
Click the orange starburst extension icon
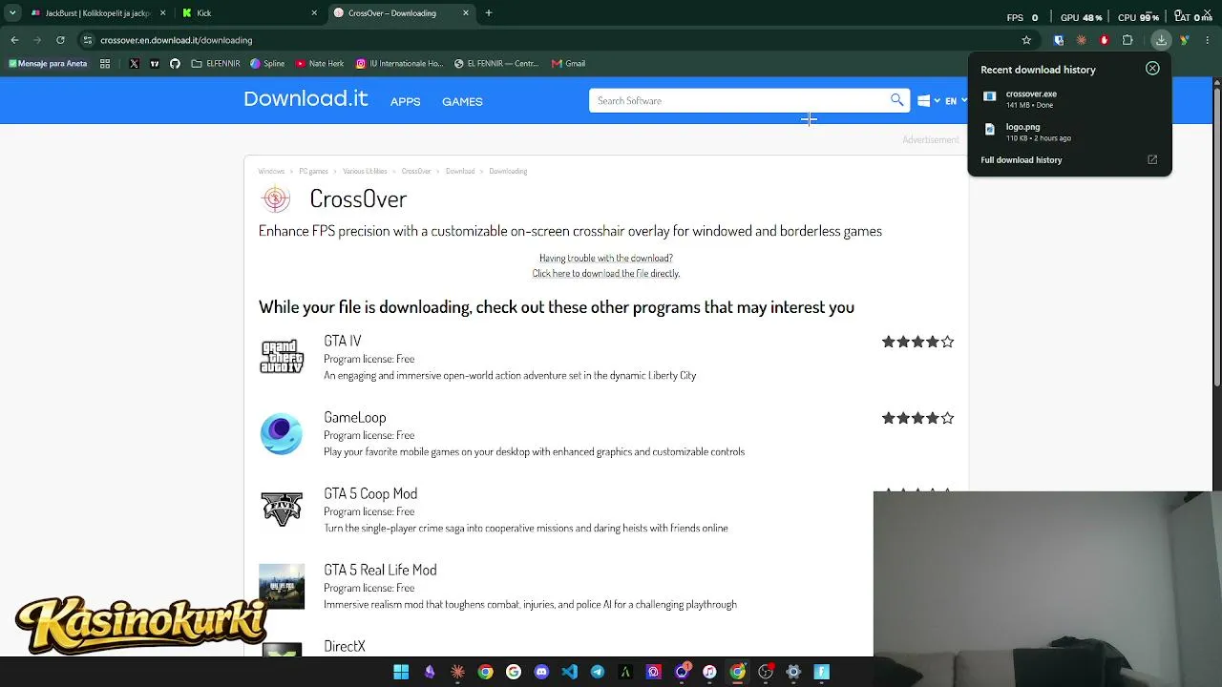click(1082, 40)
